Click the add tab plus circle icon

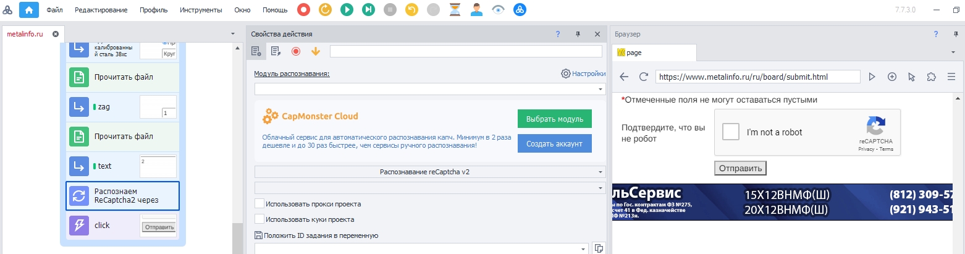tap(892, 77)
